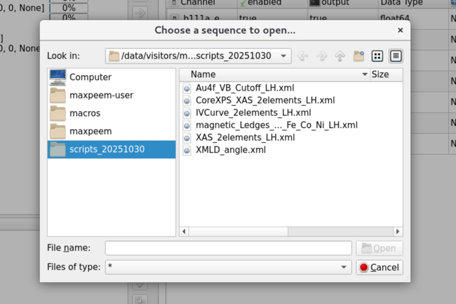Create a new folder icon
This screenshot has width=456, height=304.
click(358, 56)
